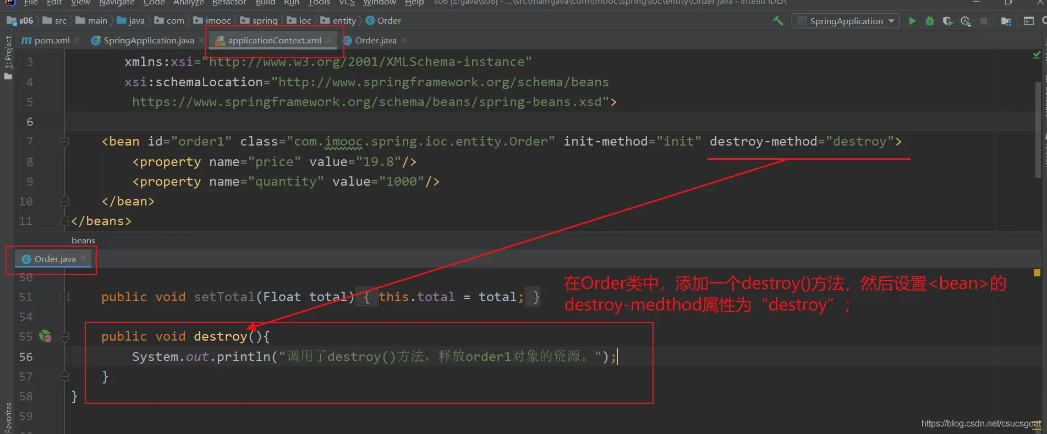1047x434 pixels.
Task: Click the destroy method name in Order.java
Action: pyautogui.click(x=221, y=337)
